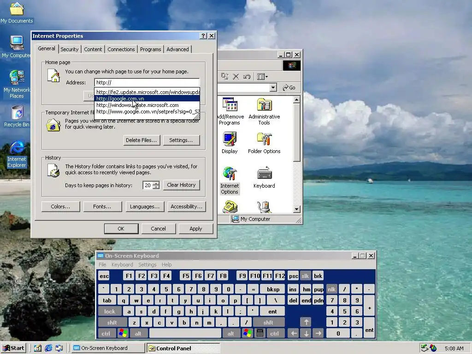
Task: Toggle the slk scroll lock key
Action: [305, 276]
